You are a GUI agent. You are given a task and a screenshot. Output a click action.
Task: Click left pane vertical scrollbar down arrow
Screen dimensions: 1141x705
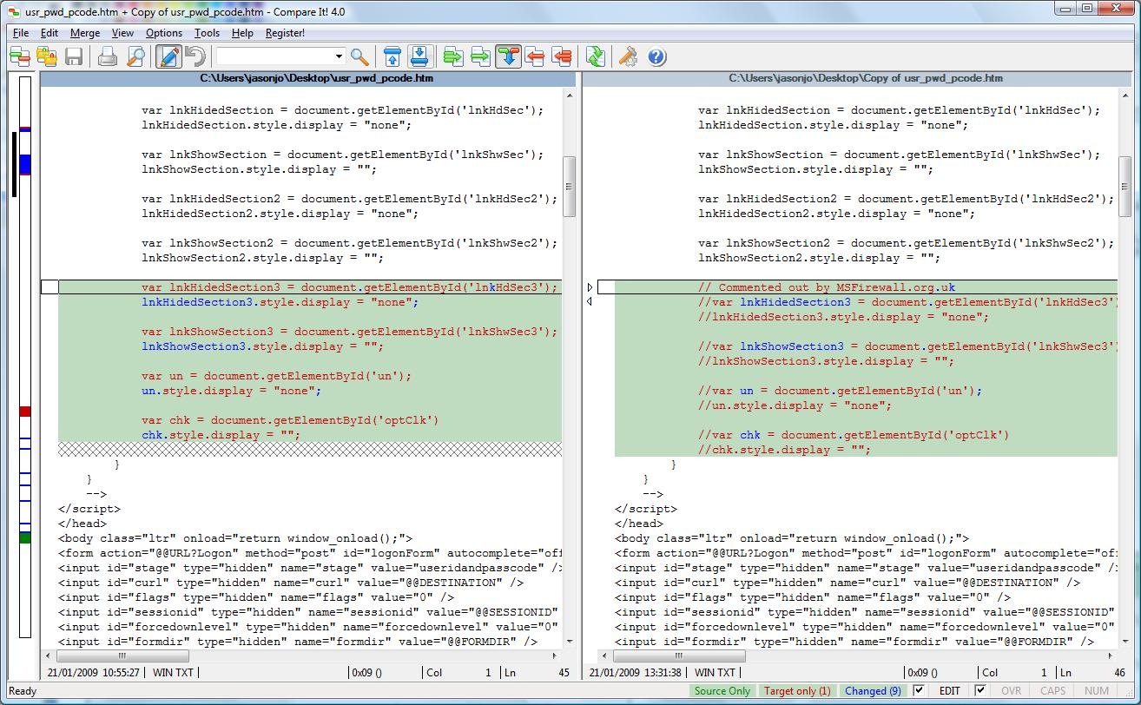(569, 642)
